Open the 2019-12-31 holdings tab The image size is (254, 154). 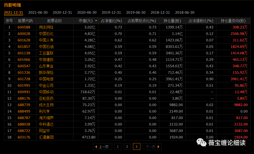coord(111,13)
